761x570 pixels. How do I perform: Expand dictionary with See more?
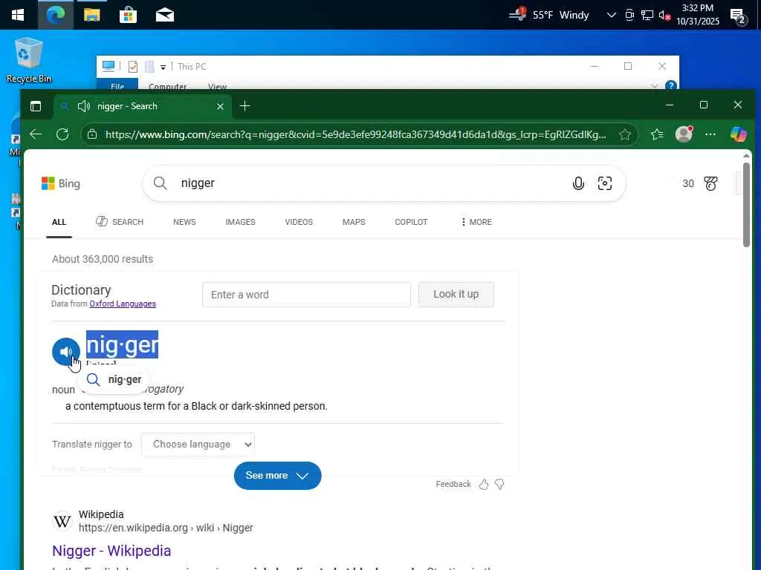[x=278, y=476]
